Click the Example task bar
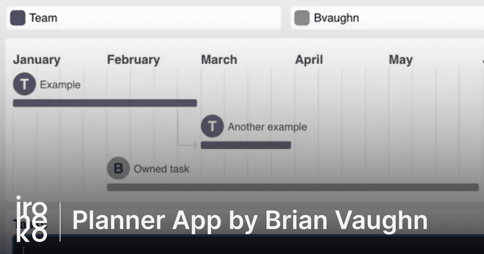484x254 pixels. (x=105, y=103)
